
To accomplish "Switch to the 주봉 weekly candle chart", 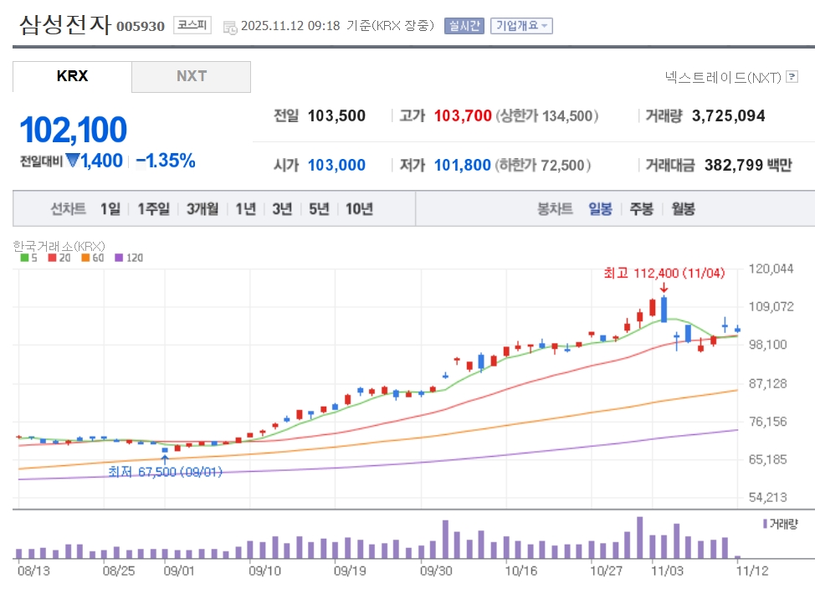I will pyautogui.click(x=642, y=209).
